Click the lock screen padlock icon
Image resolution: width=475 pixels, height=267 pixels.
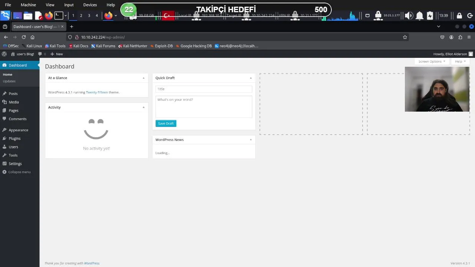pyautogui.click(x=459, y=16)
